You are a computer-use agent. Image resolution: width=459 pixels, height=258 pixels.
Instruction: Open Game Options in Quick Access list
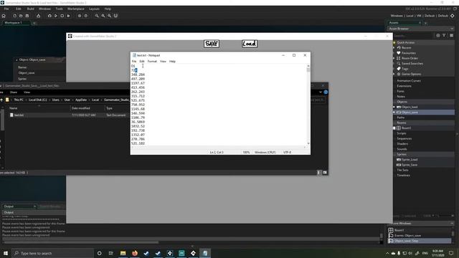click(411, 74)
